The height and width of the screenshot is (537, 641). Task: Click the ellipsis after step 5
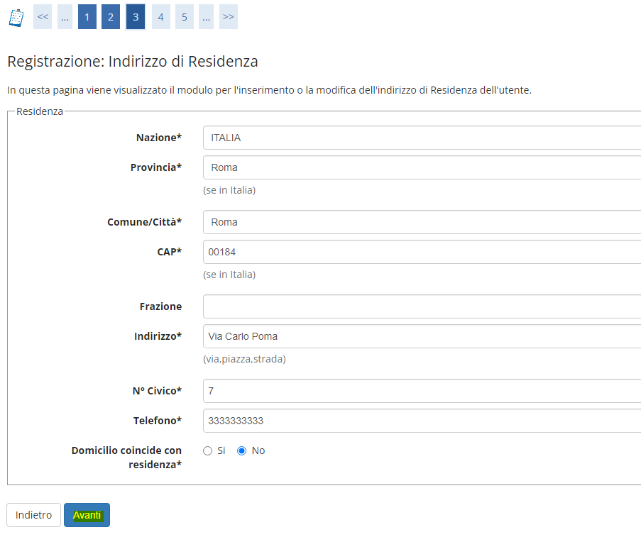[206, 17]
